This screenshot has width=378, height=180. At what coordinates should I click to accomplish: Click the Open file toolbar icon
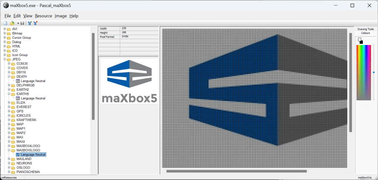[x=12, y=23]
